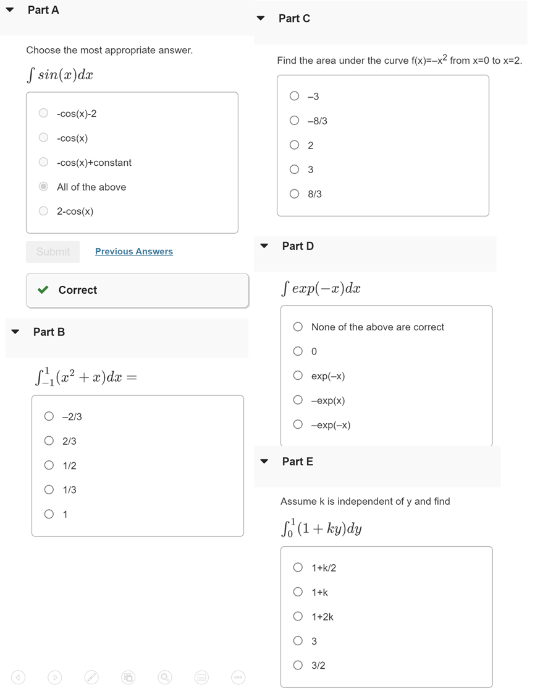The height and width of the screenshot is (696, 535).
Task: Collapse the Part E section
Action: [x=264, y=461]
